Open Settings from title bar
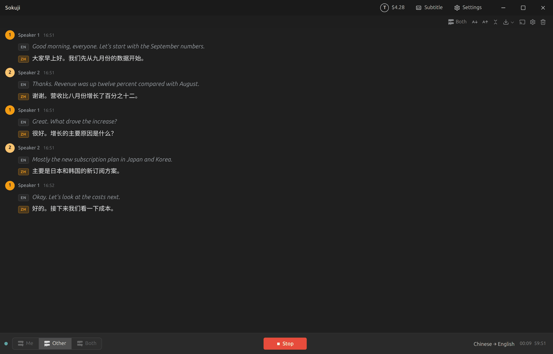The width and height of the screenshot is (553, 354). point(468,8)
